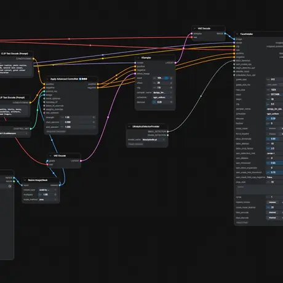The width and height of the screenshot is (283, 283).
Task: Click FaceDetailer image input socket
Action: point(234,39)
